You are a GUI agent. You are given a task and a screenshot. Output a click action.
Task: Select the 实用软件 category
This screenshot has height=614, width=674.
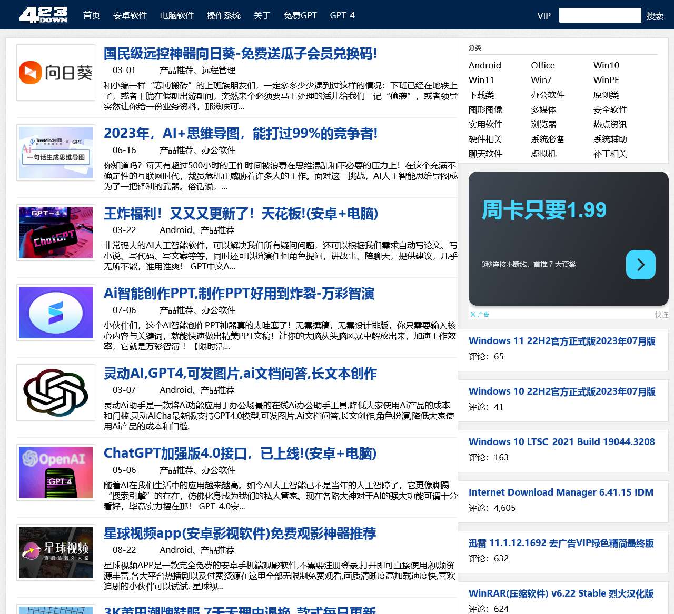[485, 124]
